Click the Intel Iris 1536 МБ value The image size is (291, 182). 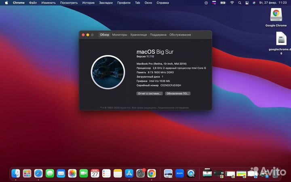coord(159,81)
